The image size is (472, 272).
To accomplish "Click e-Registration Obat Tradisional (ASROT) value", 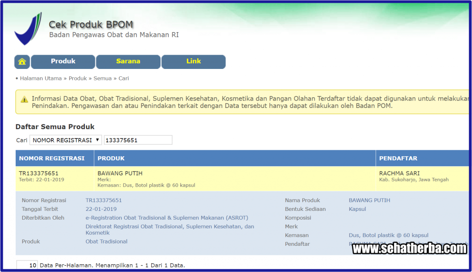I will 167,218.
